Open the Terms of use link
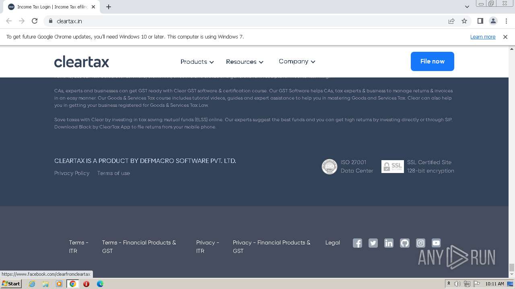 113,173
